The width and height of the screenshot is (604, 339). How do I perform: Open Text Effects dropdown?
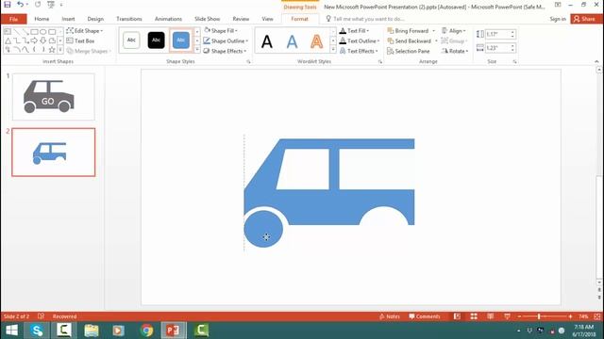(x=359, y=51)
